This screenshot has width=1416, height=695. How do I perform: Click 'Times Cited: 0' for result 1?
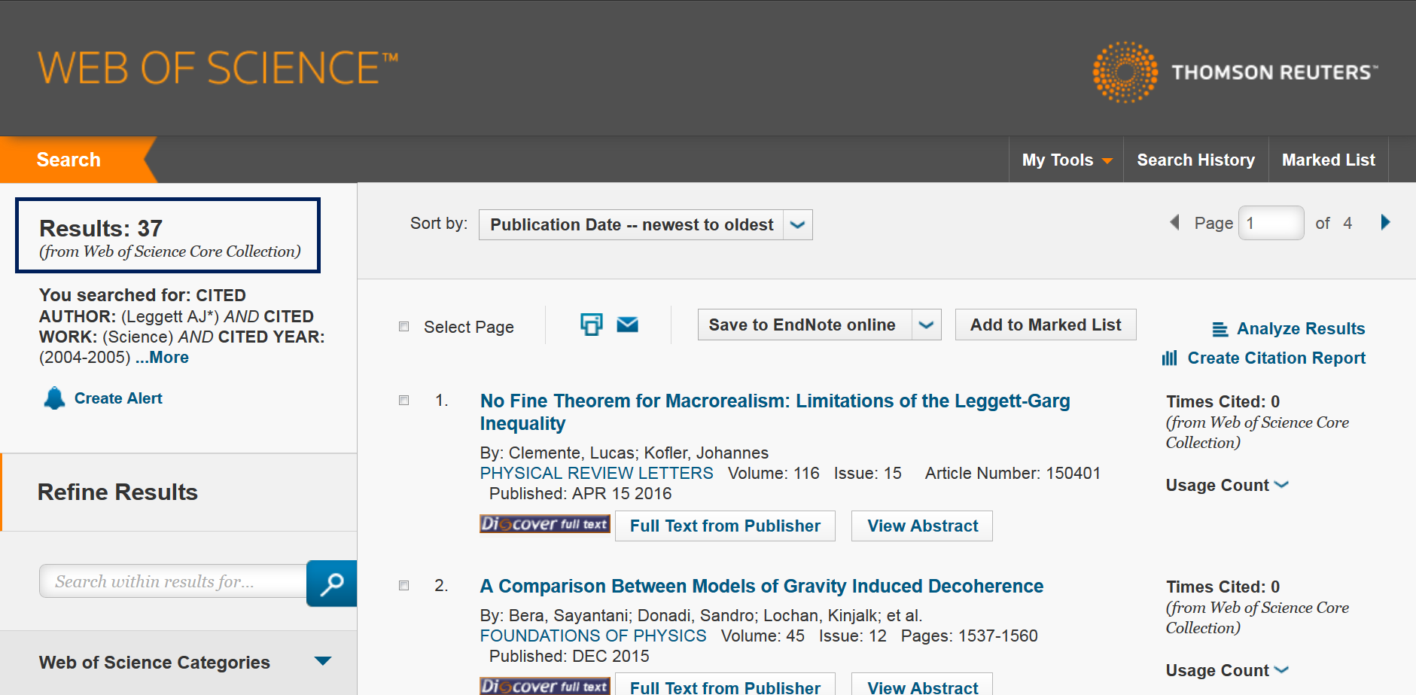coord(1223,401)
